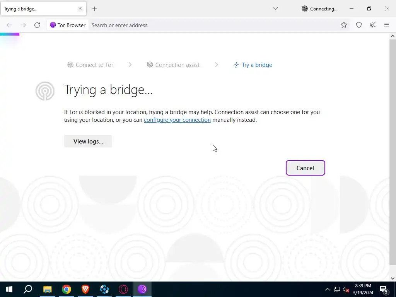
Task: Select Try a bridge breadcrumb
Action: 253,65
